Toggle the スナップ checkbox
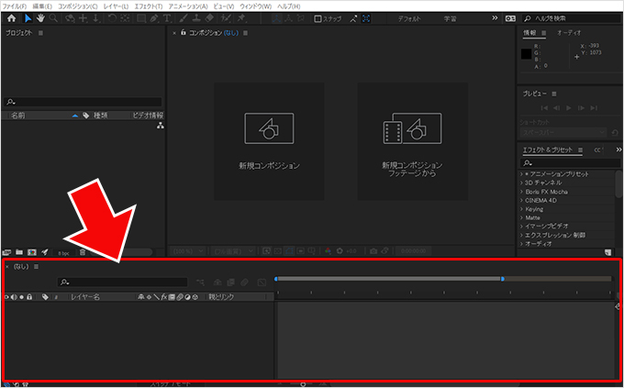Screen dimensions: 624x388 coord(318,18)
